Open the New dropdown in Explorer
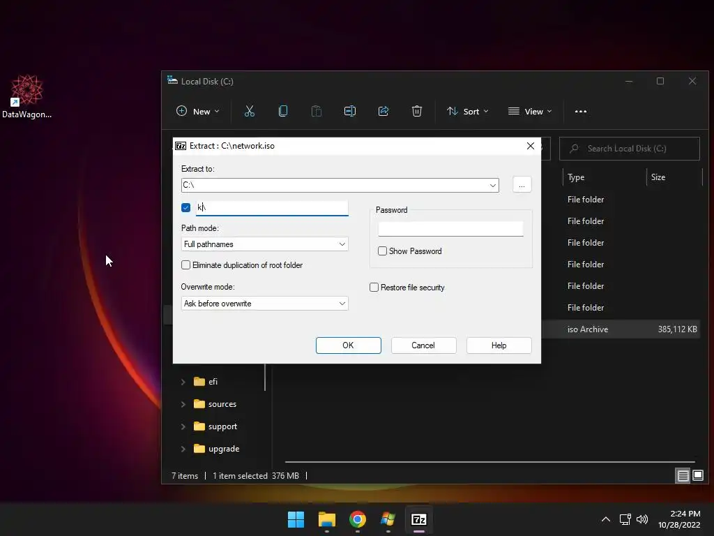 (198, 111)
